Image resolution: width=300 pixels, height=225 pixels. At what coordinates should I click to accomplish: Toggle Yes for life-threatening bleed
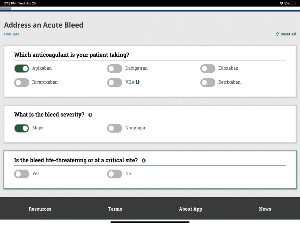[x=22, y=174]
